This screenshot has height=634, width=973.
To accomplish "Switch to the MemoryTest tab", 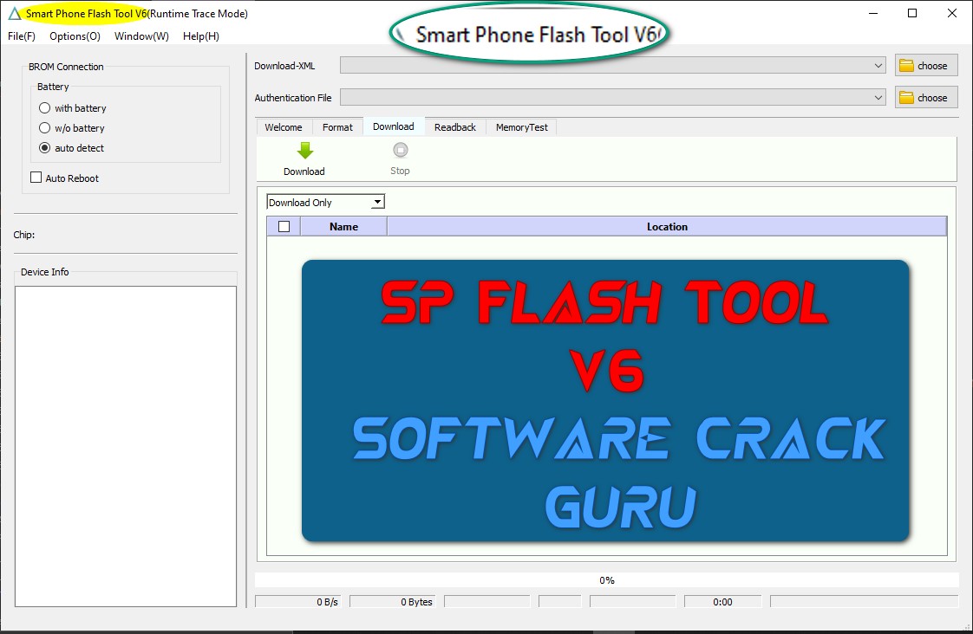I will (x=522, y=127).
